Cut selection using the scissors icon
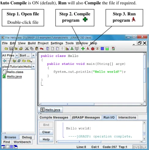The image size is (149, 150). click(27, 49)
